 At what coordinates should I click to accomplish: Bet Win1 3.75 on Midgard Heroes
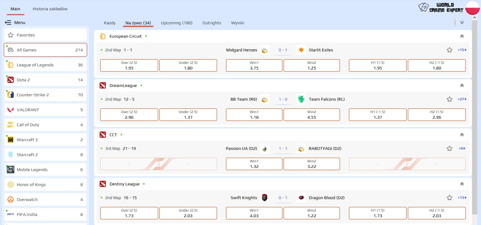click(x=254, y=65)
